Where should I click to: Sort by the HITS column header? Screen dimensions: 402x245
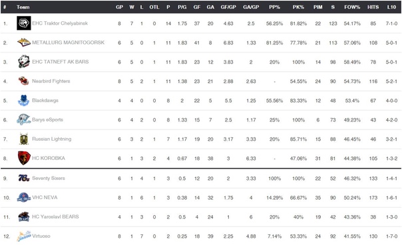point(373,7)
